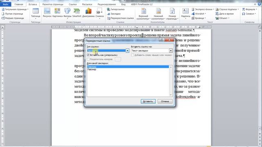Expand the Вставить ссылку на dropdown
Viewport: 262px width, 147px height.
pyautogui.click(x=171, y=51)
